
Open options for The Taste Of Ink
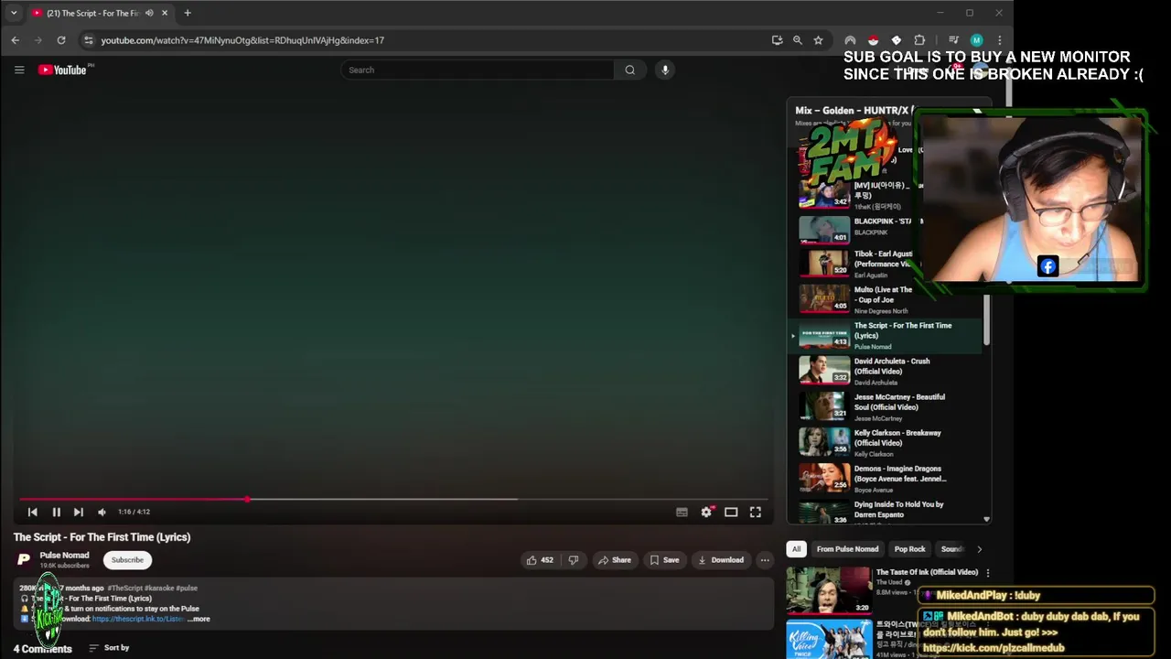point(987,573)
